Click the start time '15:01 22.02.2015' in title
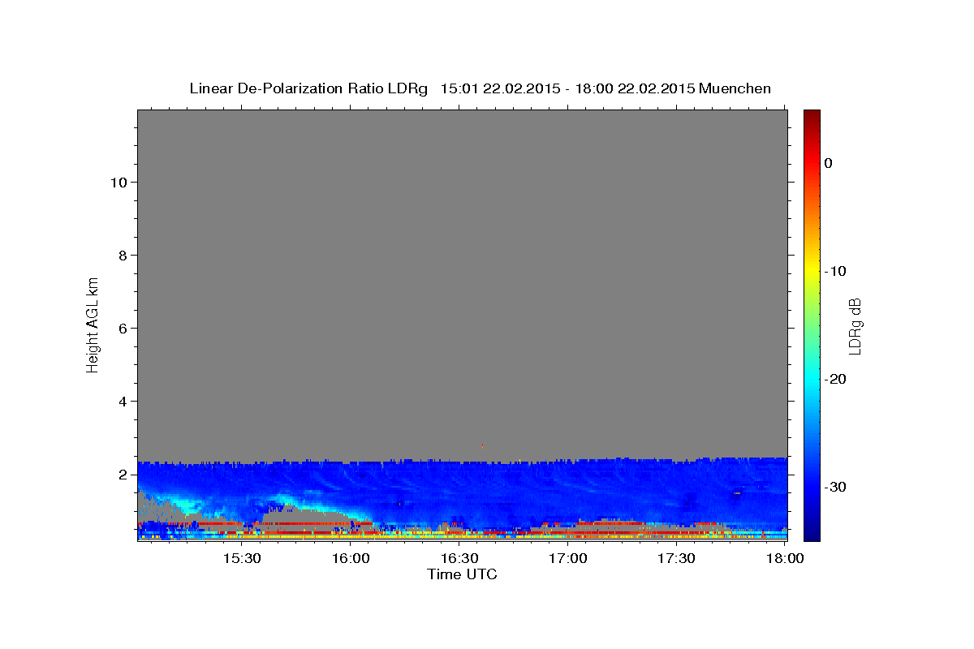This screenshot has width=974, height=649. (500, 88)
